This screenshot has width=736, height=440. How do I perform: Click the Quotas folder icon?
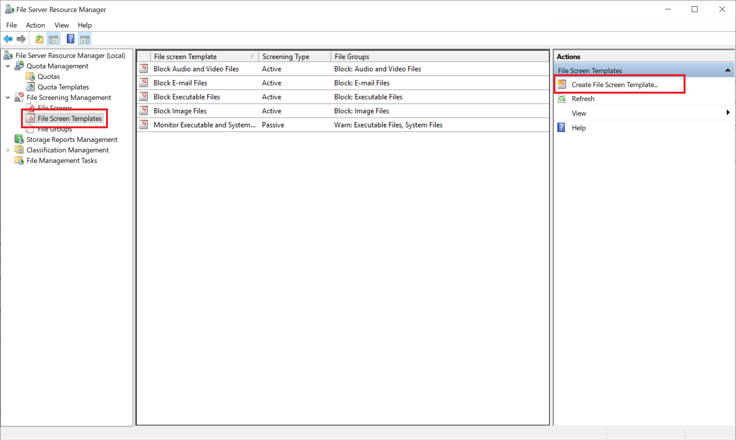[x=30, y=76]
